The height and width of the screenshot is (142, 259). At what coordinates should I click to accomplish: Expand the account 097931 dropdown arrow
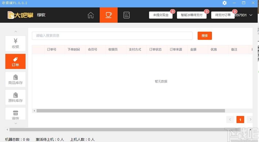tap(251, 15)
